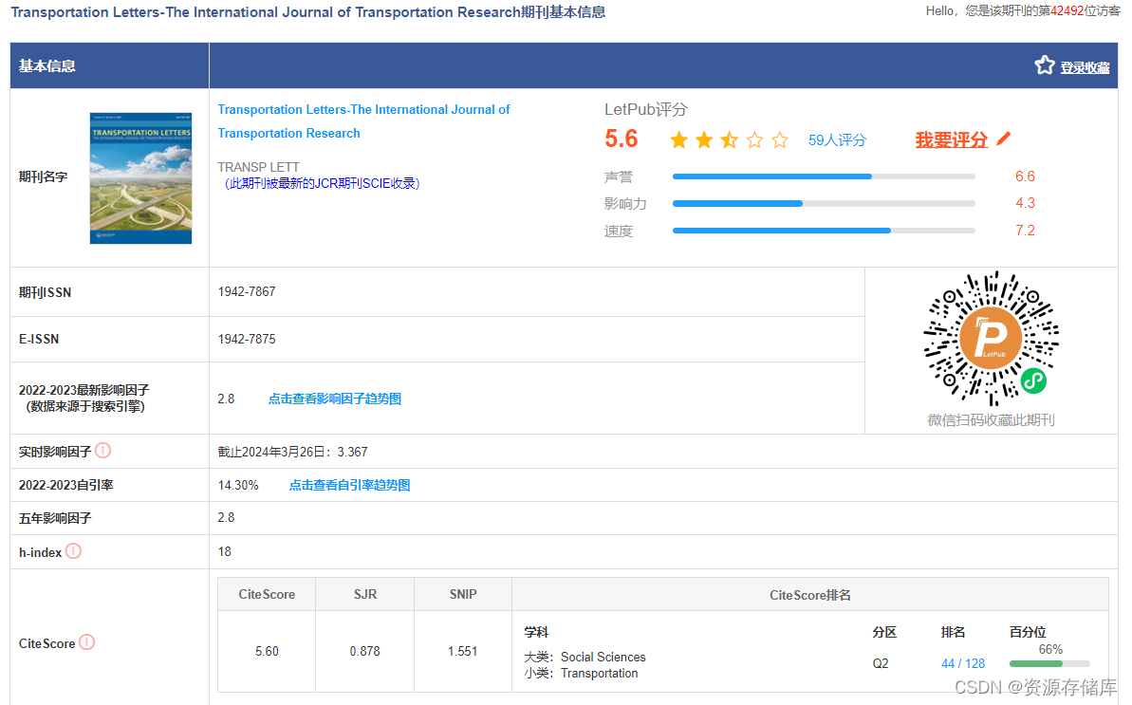1132x705 pixels.
Task: Click the SNIP value 1.551
Action: (462, 651)
